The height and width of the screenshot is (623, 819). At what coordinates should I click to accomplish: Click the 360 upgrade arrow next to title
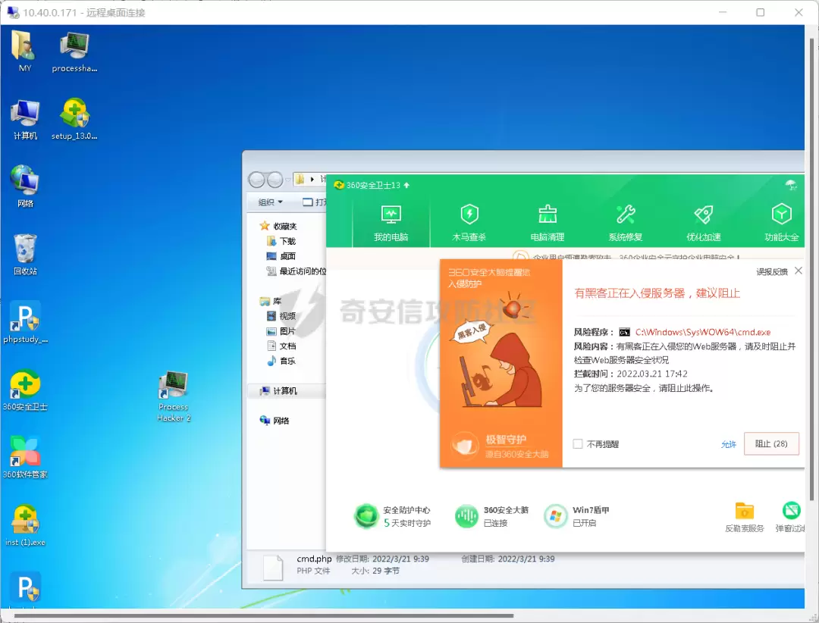pos(407,185)
